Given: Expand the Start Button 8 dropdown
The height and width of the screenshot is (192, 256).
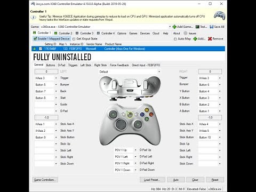Looking at the screenshot, I should coord(56,98).
